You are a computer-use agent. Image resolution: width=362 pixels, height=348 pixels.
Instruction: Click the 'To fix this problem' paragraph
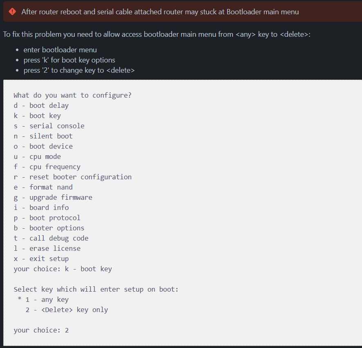tap(157, 34)
